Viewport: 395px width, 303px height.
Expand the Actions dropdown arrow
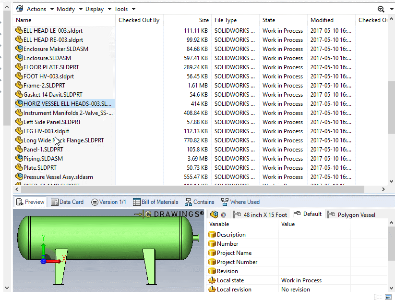pyautogui.click(x=52, y=9)
